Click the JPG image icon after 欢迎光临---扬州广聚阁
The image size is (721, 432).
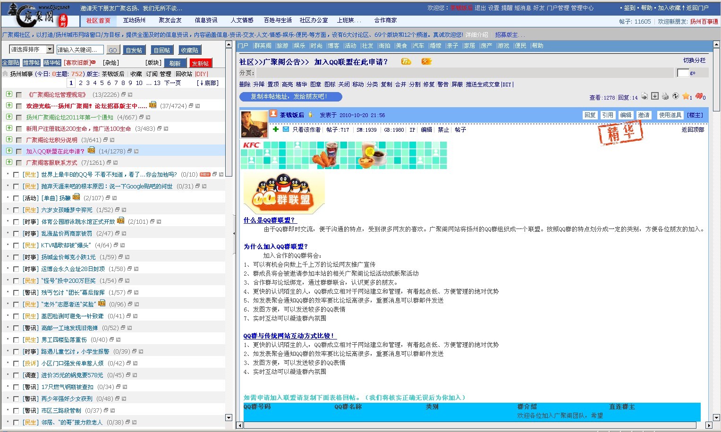[153, 105]
